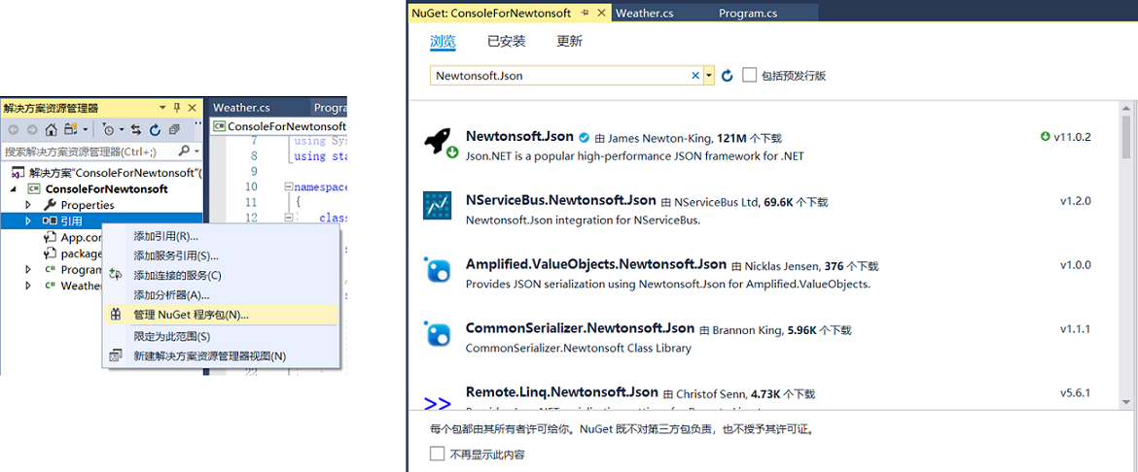The width and height of the screenshot is (1138, 472).
Task: Expand the 引用 references node
Action: [29, 220]
